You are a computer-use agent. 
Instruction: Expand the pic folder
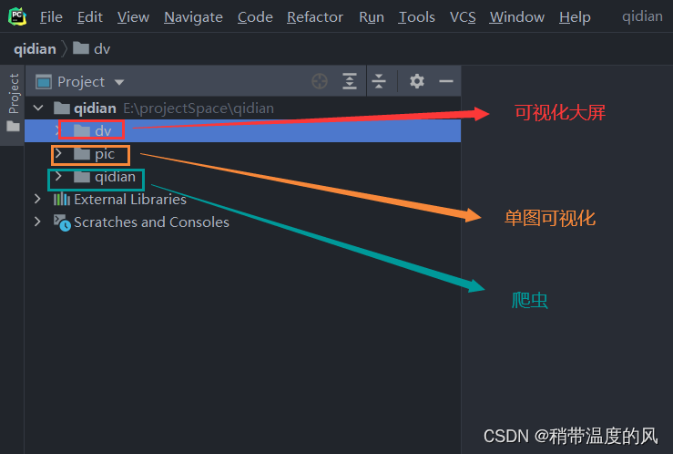coord(58,153)
